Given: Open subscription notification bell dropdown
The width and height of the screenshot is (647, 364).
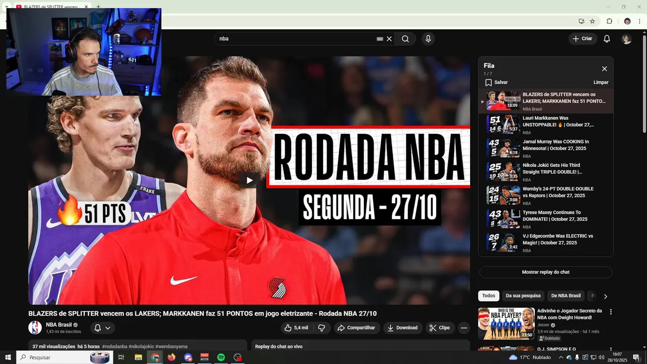Looking at the screenshot, I should 103,328.
